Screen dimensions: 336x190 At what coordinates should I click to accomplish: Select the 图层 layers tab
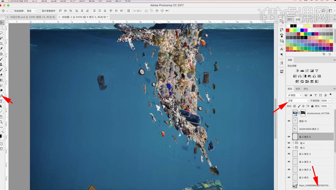[290, 89]
